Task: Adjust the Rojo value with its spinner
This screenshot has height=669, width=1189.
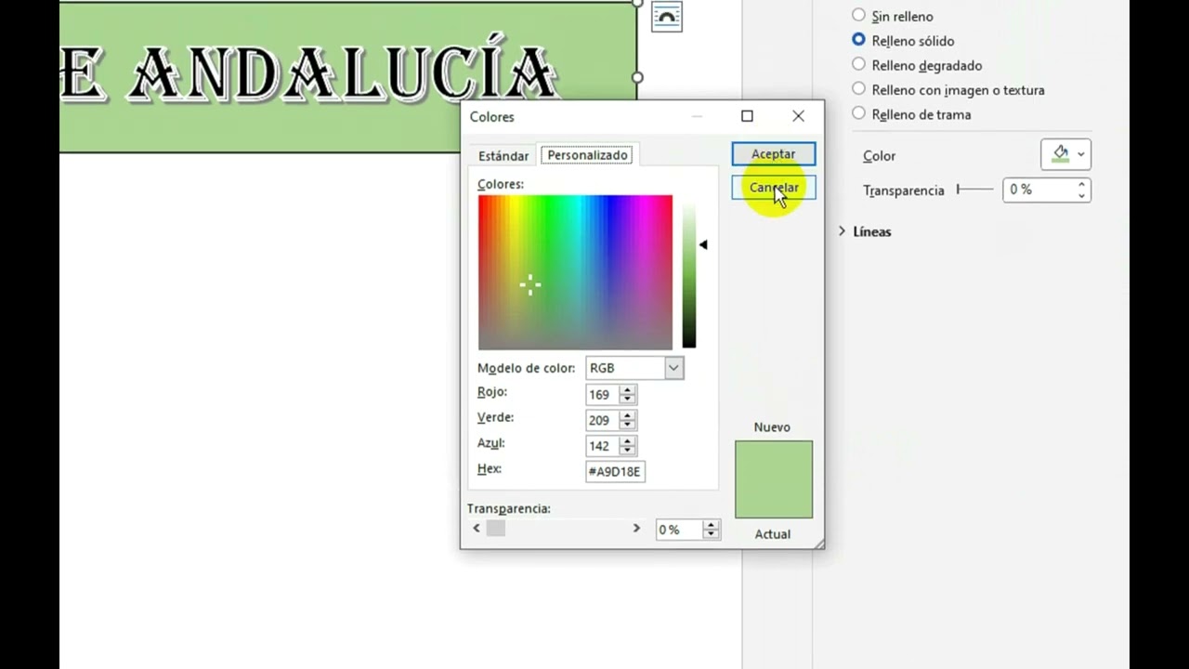Action: [628, 395]
